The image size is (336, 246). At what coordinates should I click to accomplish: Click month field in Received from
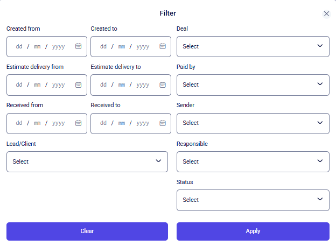pos(37,123)
